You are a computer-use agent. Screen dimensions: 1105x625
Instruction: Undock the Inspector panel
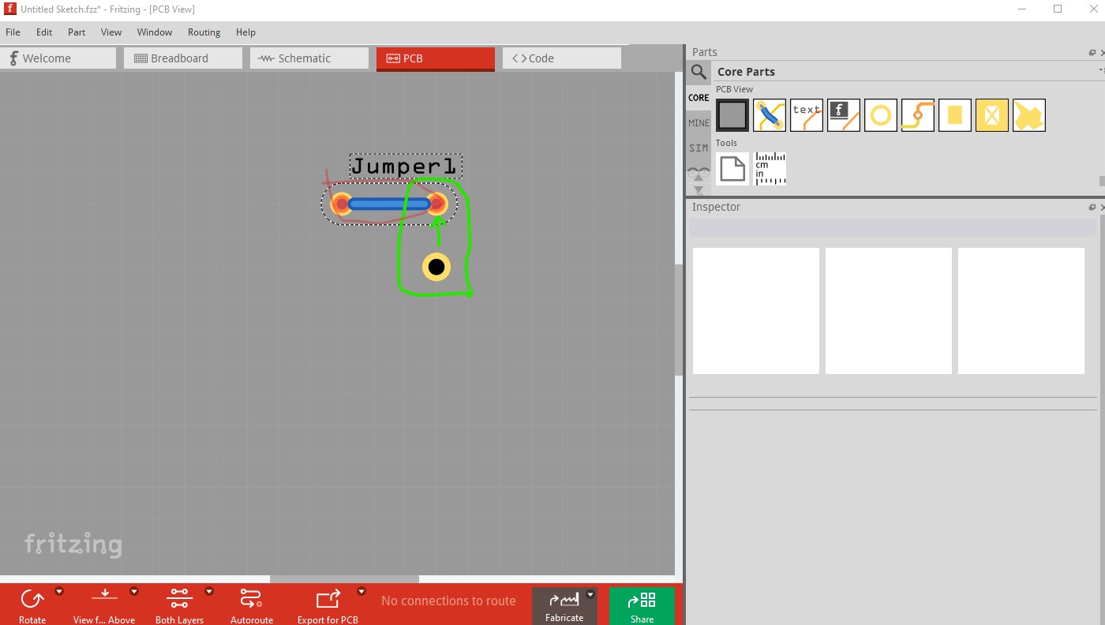click(x=1092, y=208)
